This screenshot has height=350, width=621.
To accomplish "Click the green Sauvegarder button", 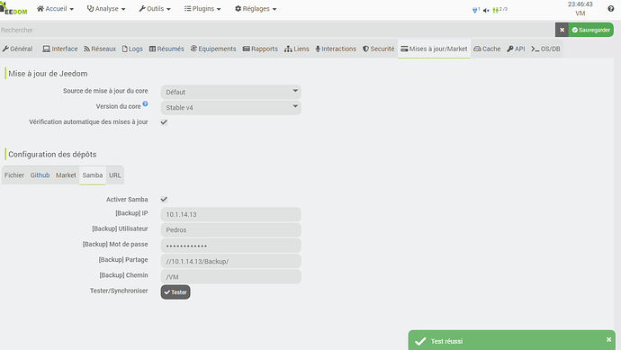I will pyautogui.click(x=591, y=30).
